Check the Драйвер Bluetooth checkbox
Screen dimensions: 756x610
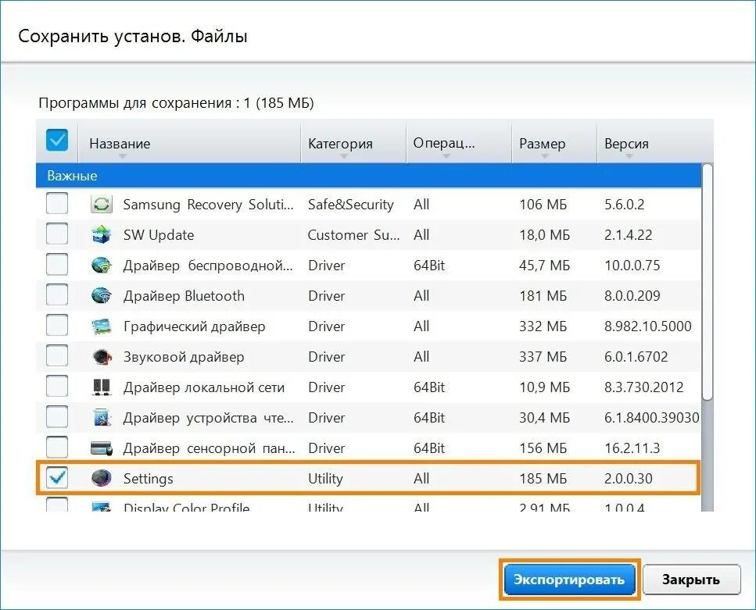(x=57, y=294)
